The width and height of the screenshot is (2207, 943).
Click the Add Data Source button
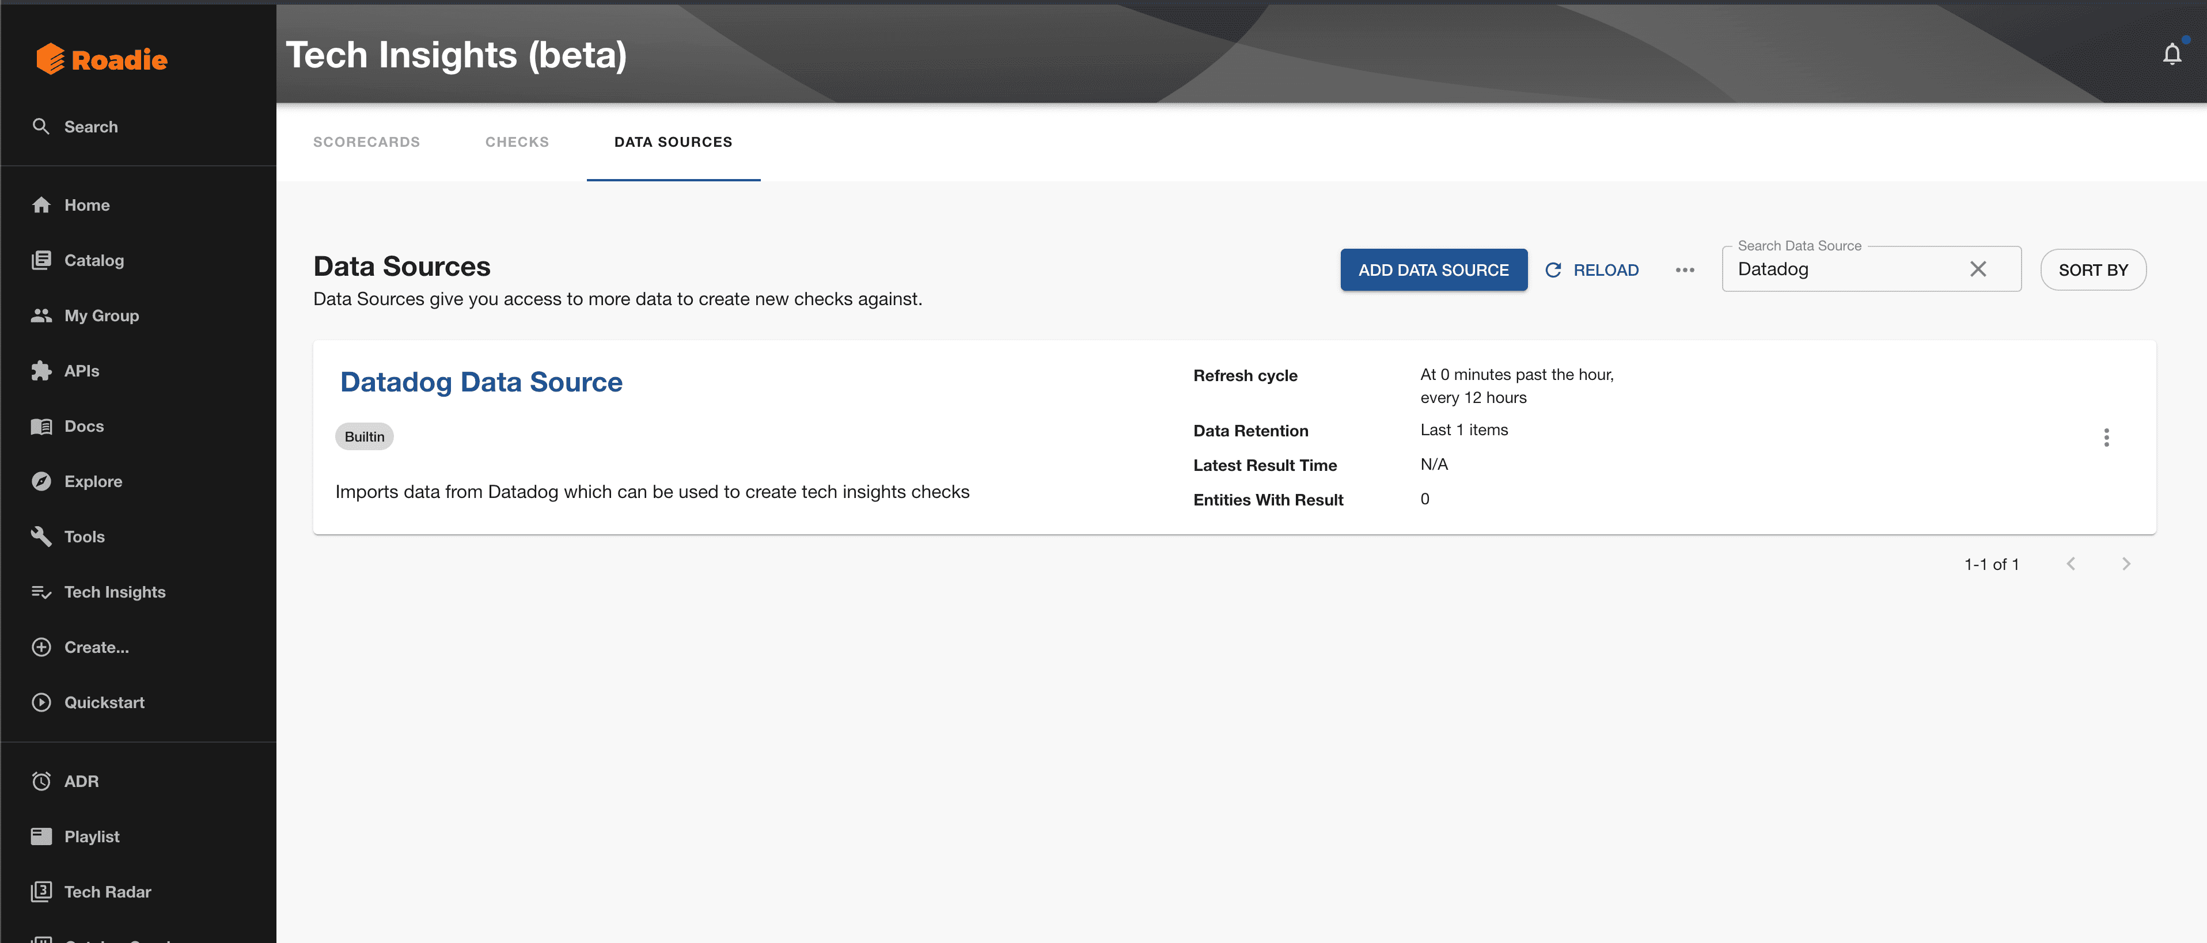coord(1434,270)
